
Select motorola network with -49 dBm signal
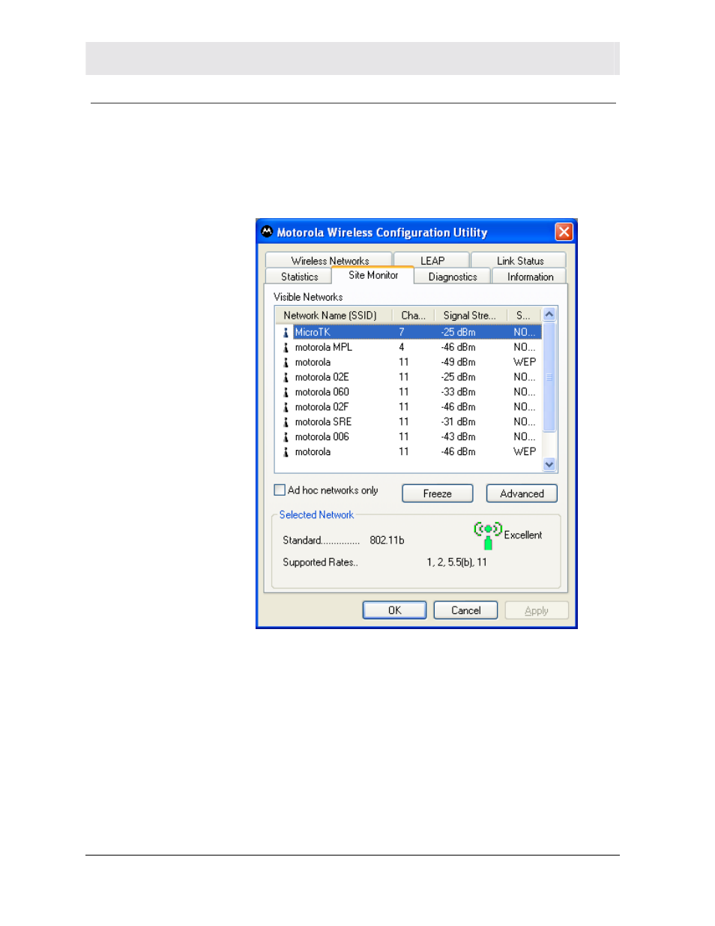coord(408,362)
